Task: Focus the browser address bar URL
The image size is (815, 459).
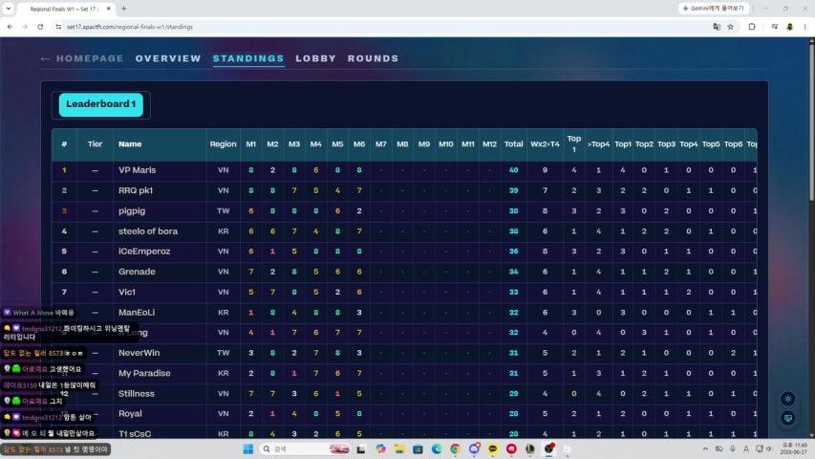Action: (x=130, y=27)
